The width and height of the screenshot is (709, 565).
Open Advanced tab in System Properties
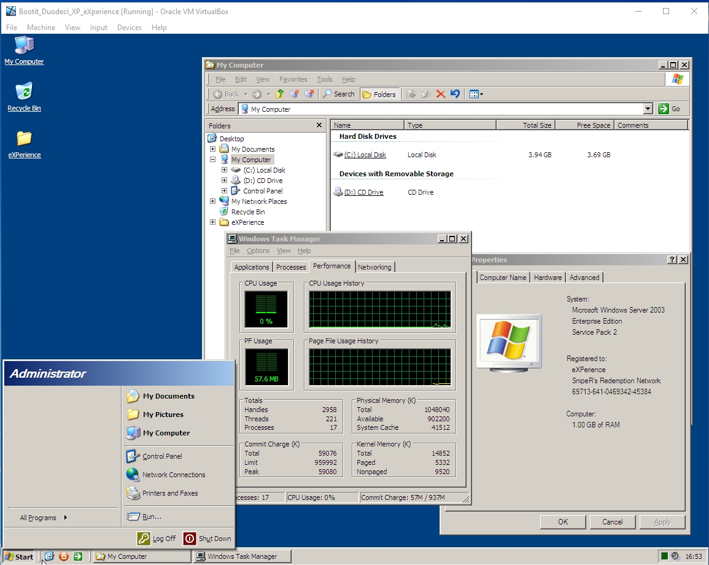pos(584,278)
